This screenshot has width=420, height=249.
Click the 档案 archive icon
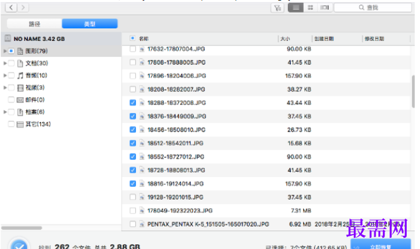pyautogui.click(x=20, y=112)
